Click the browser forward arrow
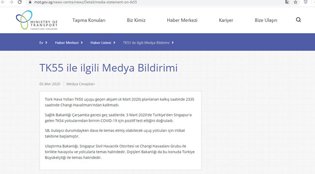315x174 pixels. pyautogui.click(x=11, y=2)
